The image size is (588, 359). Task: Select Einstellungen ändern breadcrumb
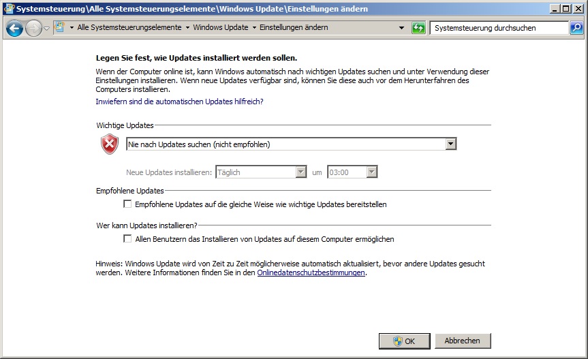294,27
